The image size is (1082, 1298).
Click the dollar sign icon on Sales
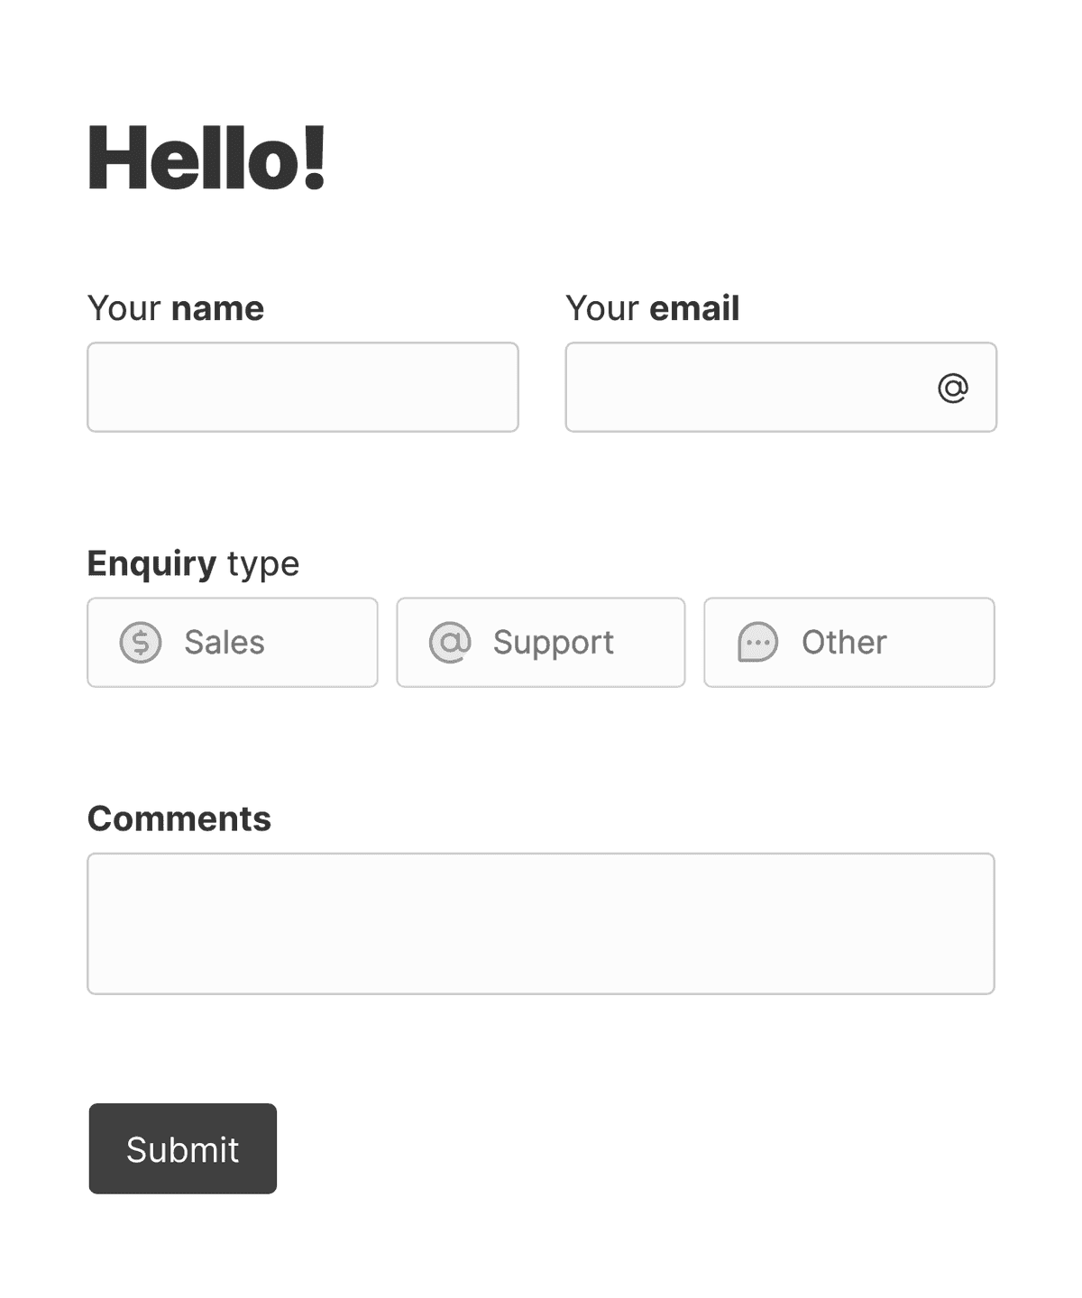click(x=140, y=643)
